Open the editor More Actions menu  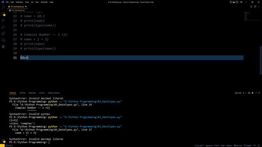click(259, 7)
